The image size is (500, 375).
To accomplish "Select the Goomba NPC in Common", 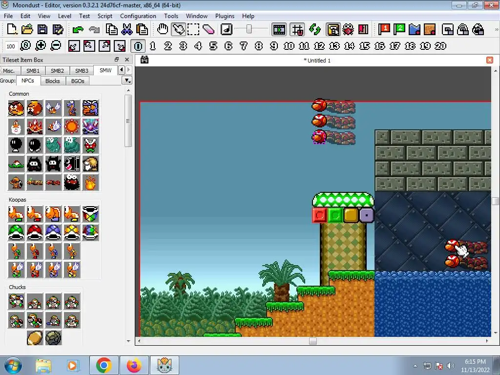I will click(16, 108).
